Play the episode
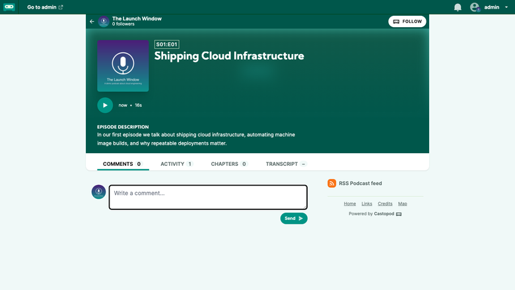Image resolution: width=515 pixels, height=290 pixels. click(105, 105)
